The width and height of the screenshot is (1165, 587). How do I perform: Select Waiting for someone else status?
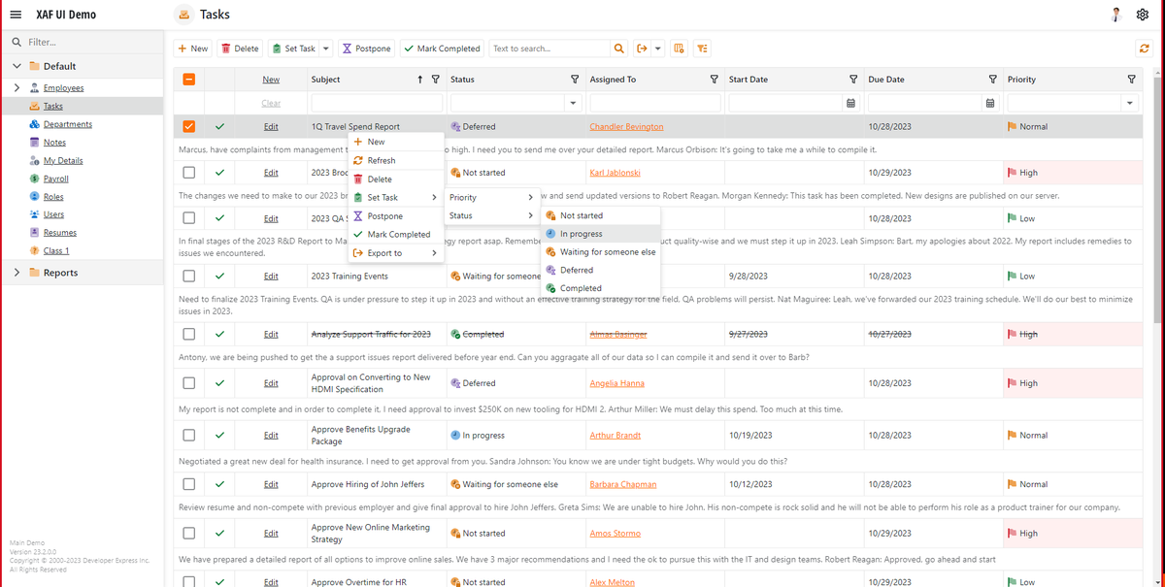pos(601,251)
